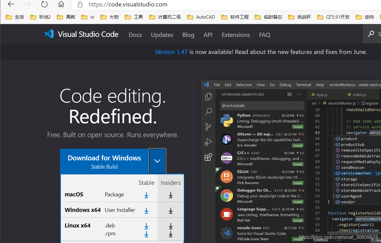Open the Extensions navigation item
The image size is (381, 243).
click(236, 35)
